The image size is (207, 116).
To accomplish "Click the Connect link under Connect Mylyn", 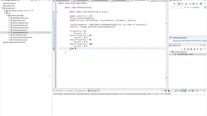I will tap(176, 41).
